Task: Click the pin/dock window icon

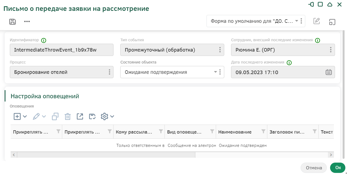Action: [311, 4]
